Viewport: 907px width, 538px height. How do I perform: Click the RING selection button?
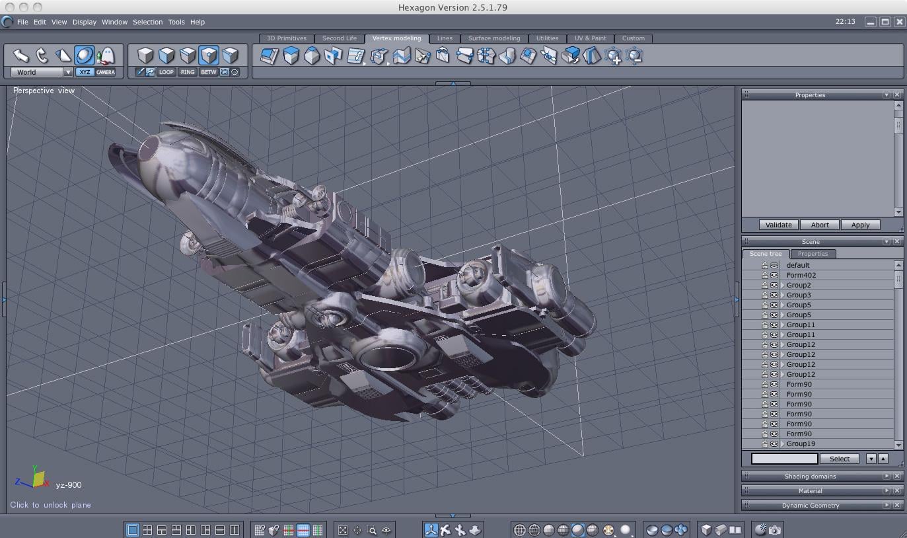point(188,72)
